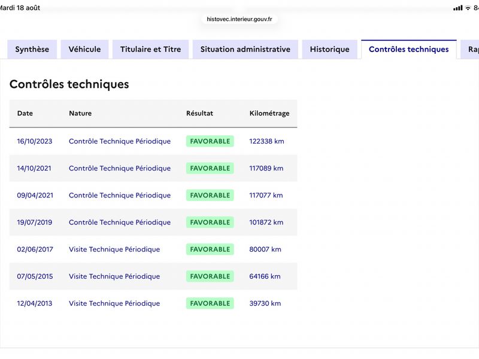The width and height of the screenshot is (479, 359).
Task: Select the date 09/04/2021
Action: tap(35, 196)
